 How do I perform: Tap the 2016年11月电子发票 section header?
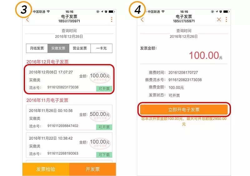coord(47,100)
